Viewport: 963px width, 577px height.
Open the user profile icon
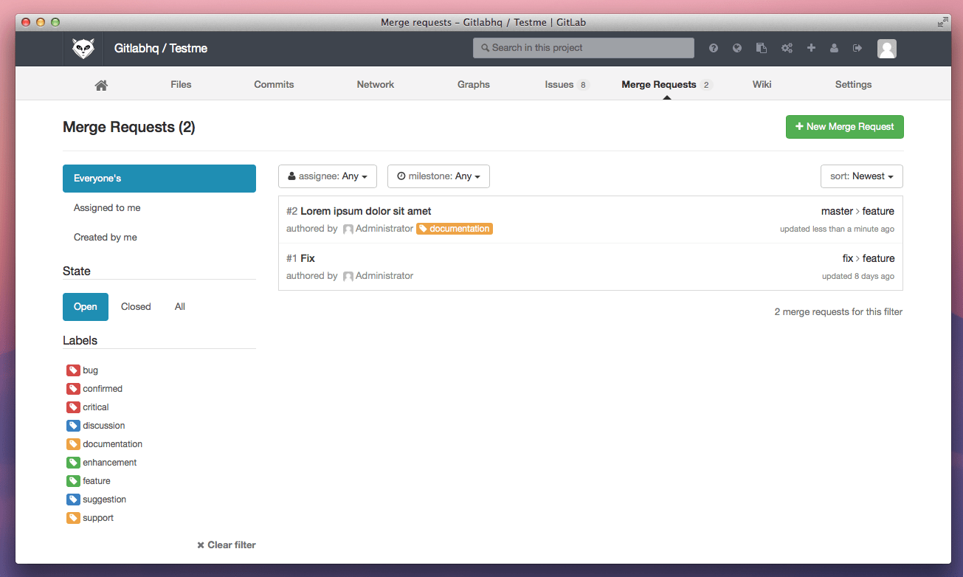[x=834, y=48]
